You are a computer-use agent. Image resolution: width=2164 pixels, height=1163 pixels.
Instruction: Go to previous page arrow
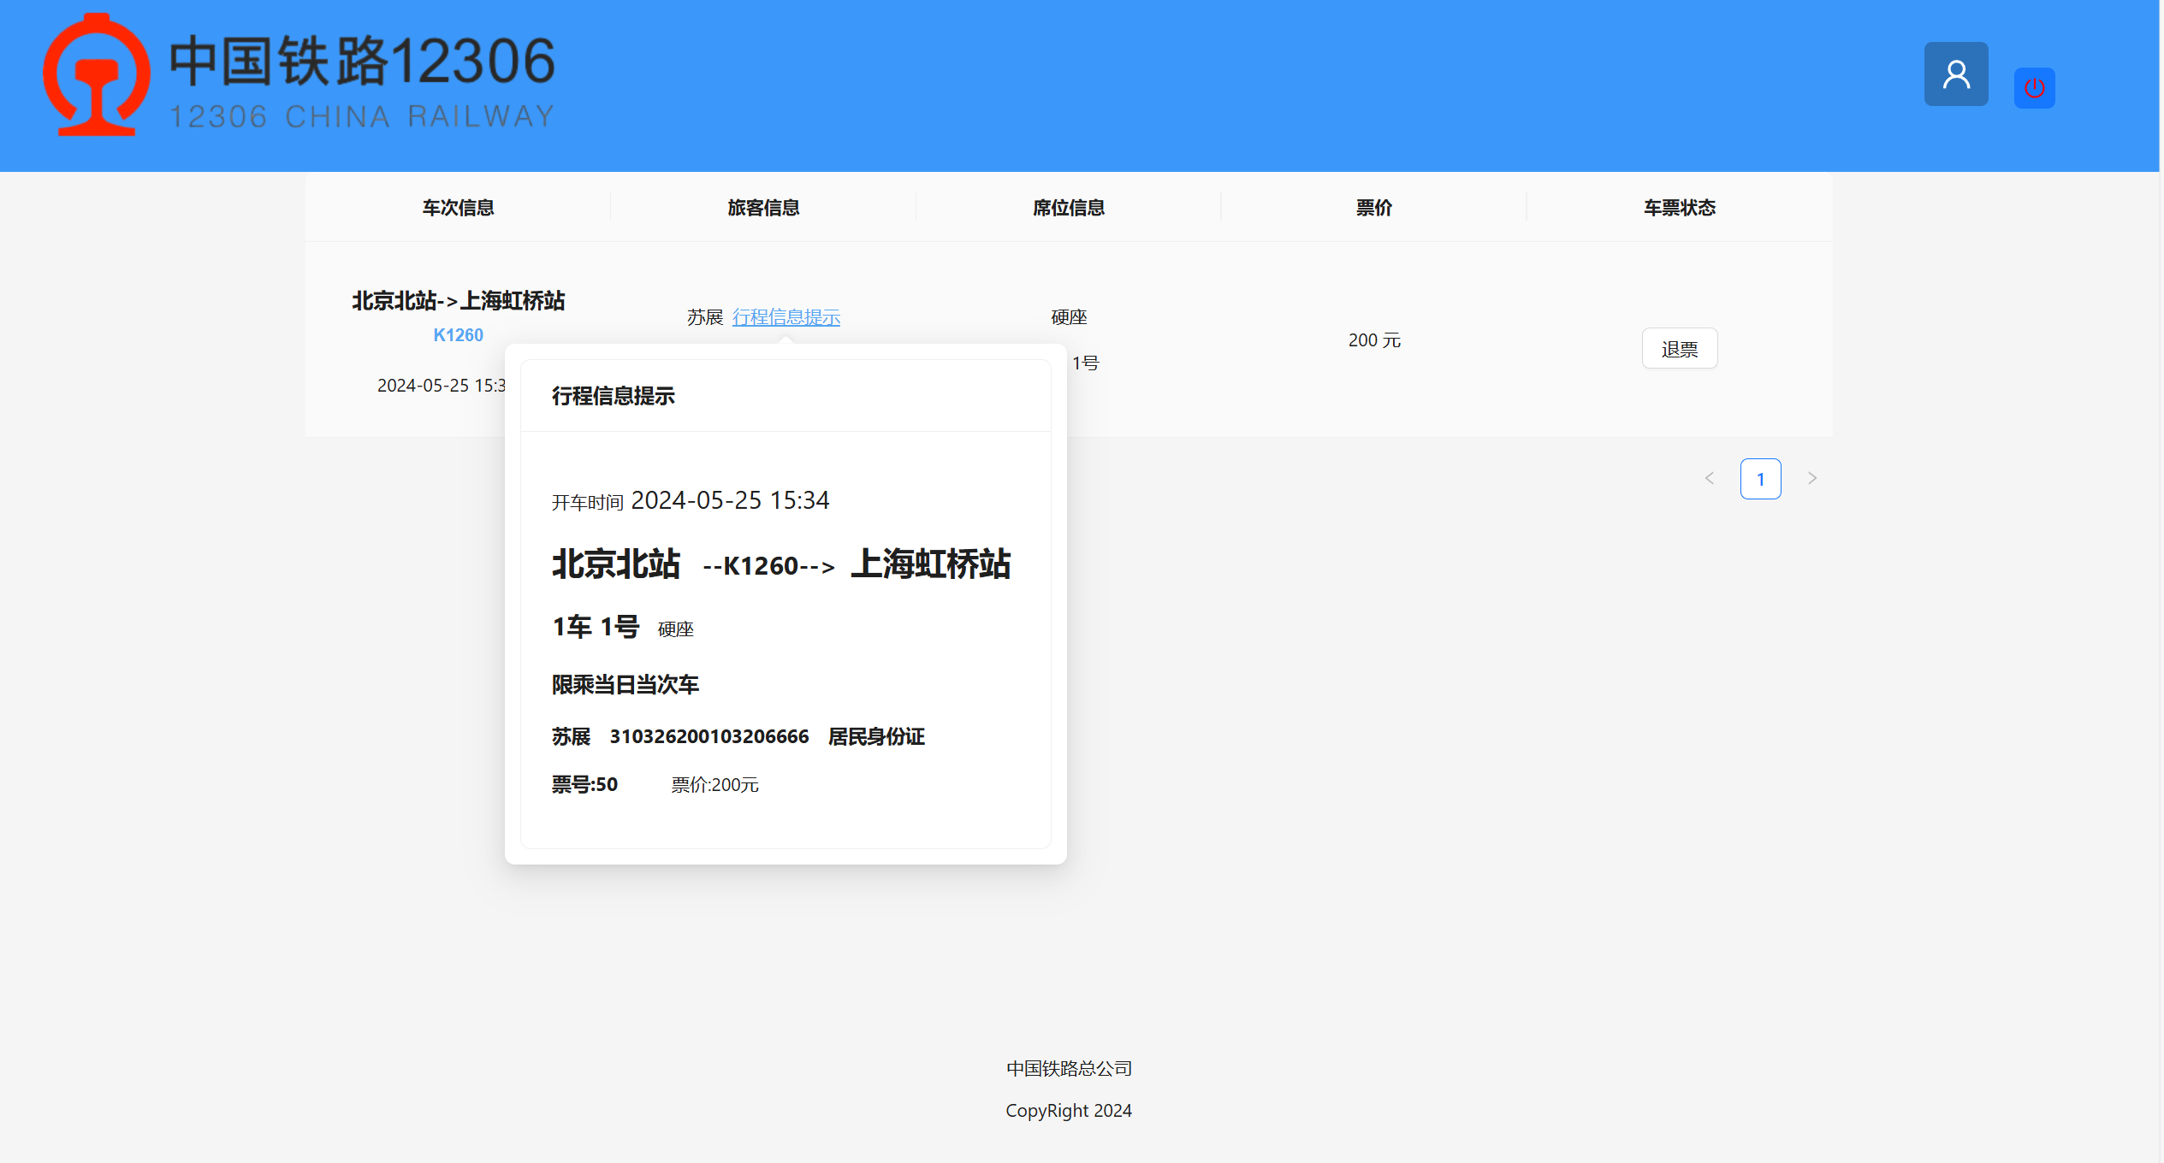click(1710, 479)
